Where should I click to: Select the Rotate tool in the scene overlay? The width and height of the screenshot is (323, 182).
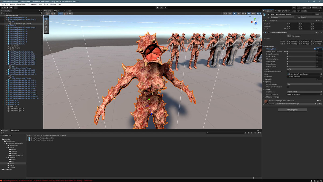[46, 24]
